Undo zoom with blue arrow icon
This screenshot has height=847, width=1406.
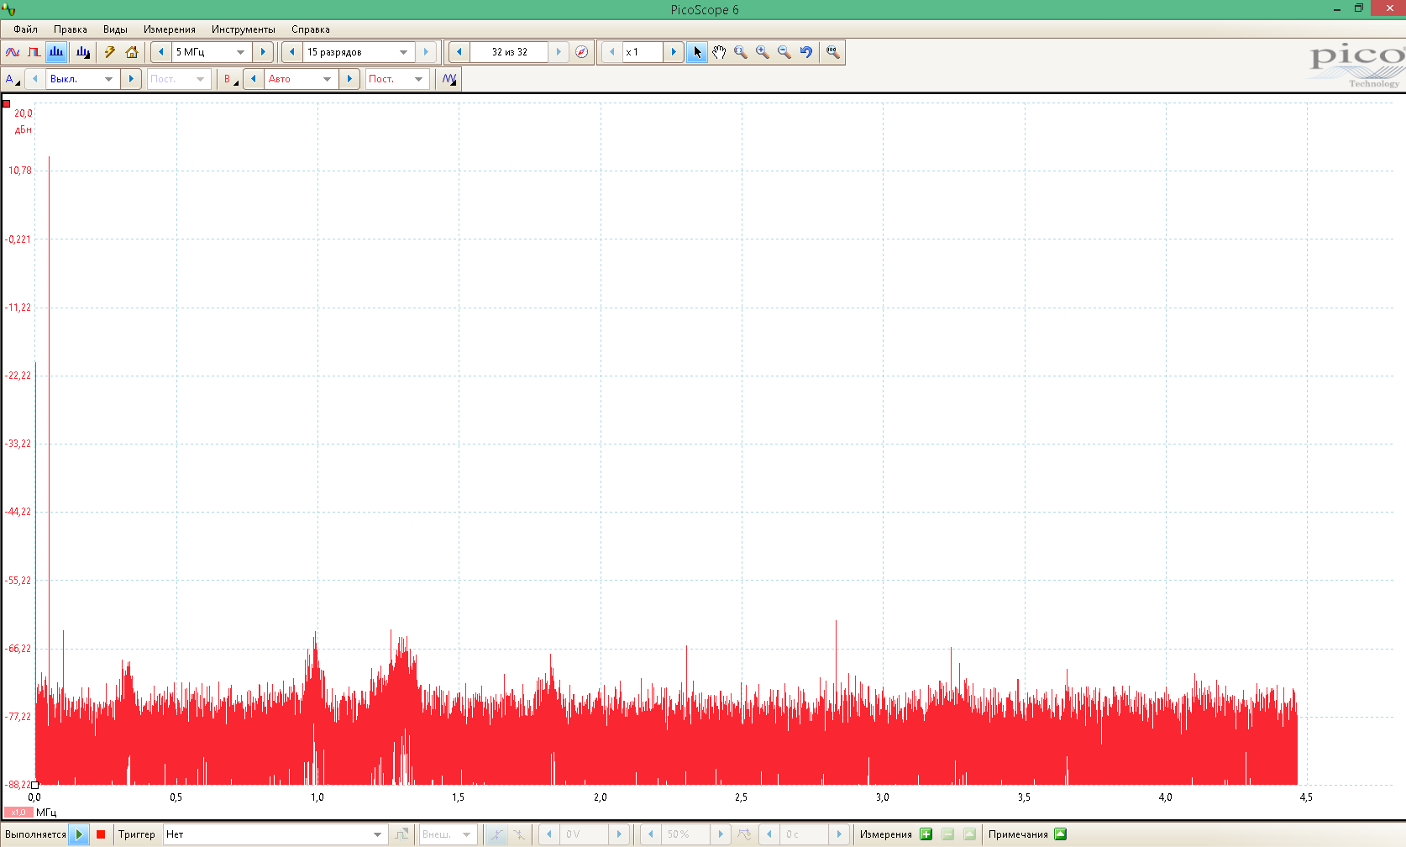pyautogui.click(x=806, y=52)
